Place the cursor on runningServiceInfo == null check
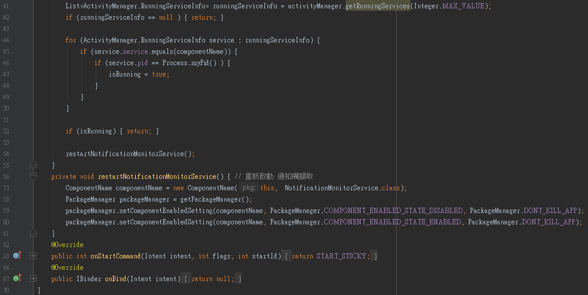 coord(126,17)
